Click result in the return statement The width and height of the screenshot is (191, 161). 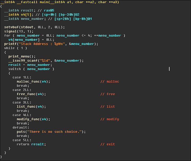[x=38, y=144]
